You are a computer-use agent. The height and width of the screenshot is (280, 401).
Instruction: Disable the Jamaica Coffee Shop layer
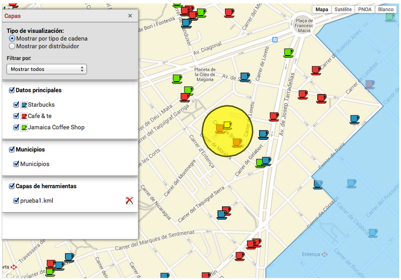16,127
